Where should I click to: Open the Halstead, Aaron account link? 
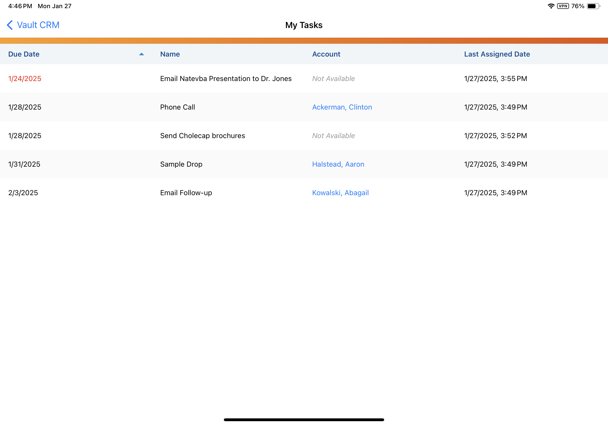click(x=338, y=164)
